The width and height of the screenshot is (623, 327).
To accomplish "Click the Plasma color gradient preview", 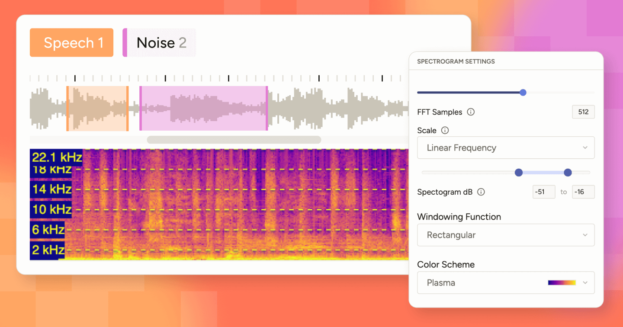I will [562, 282].
